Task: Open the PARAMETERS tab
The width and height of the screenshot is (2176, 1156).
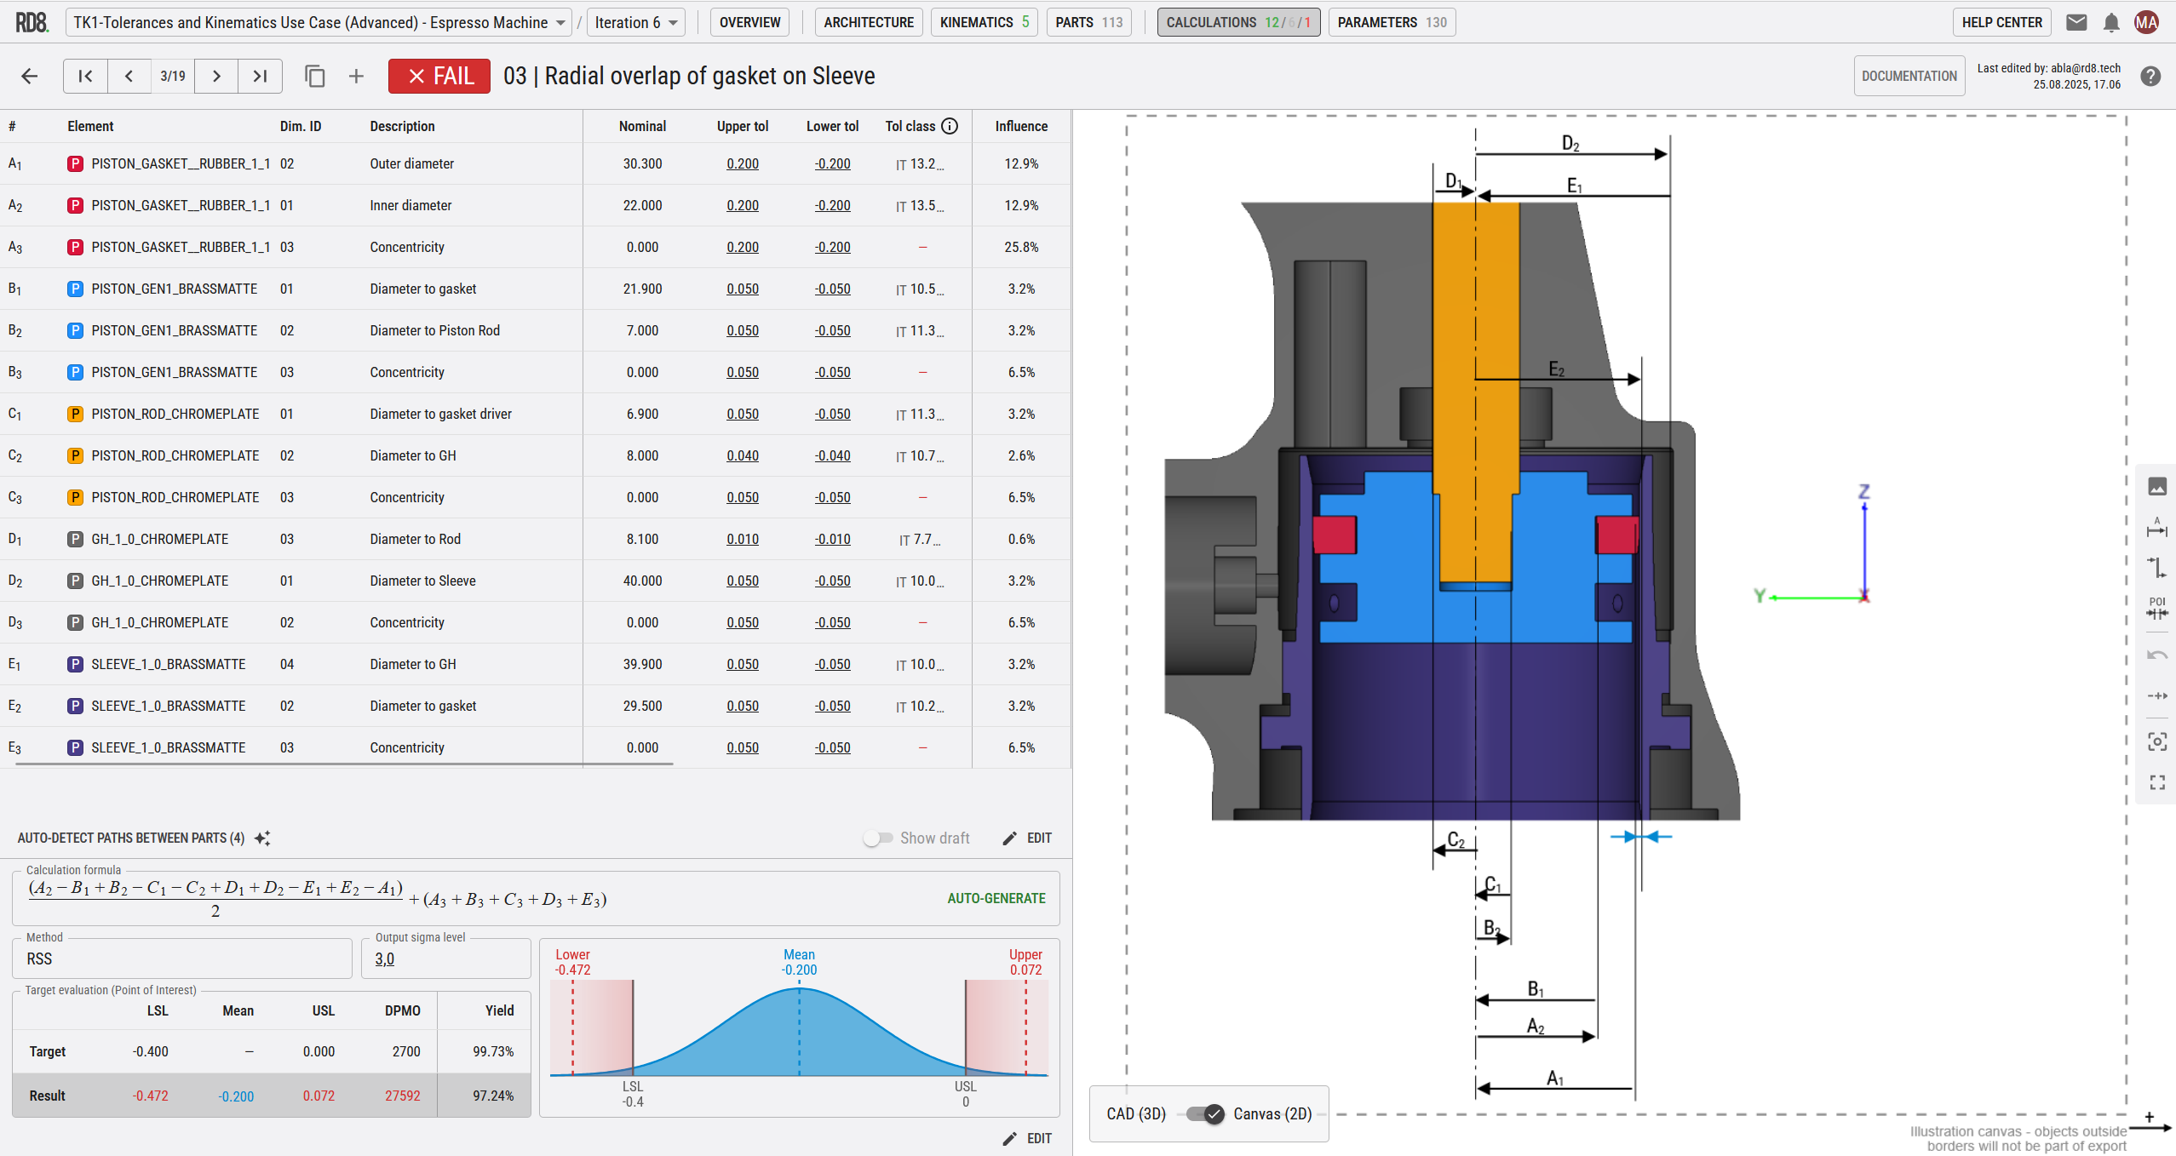Action: click(x=1391, y=23)
